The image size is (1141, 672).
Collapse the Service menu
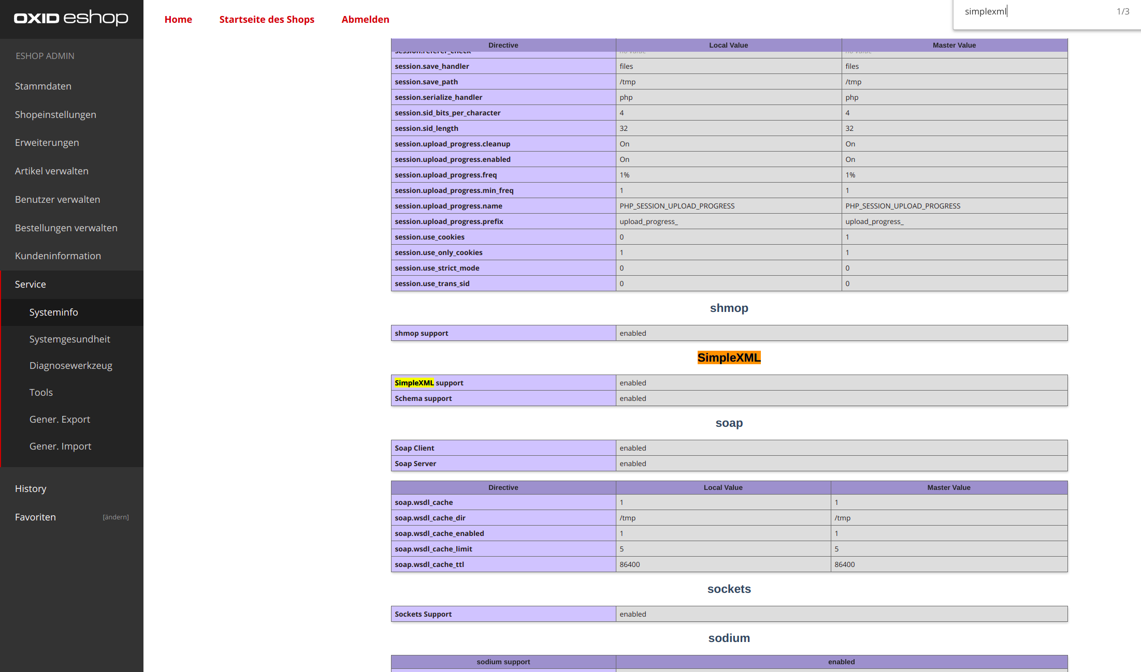(31, 284)
